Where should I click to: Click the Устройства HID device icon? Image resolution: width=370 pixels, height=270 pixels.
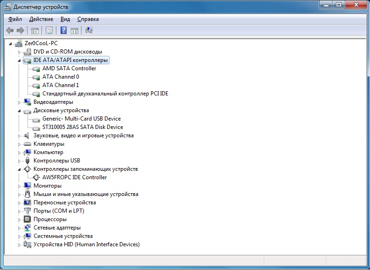pyautogui.click(x=27, y=244)
